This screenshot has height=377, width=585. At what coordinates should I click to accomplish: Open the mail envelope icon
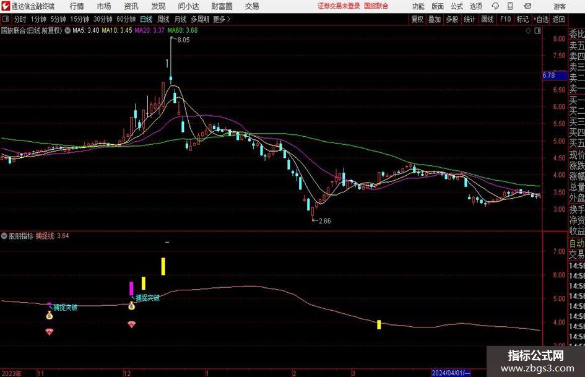pos(527,6)
